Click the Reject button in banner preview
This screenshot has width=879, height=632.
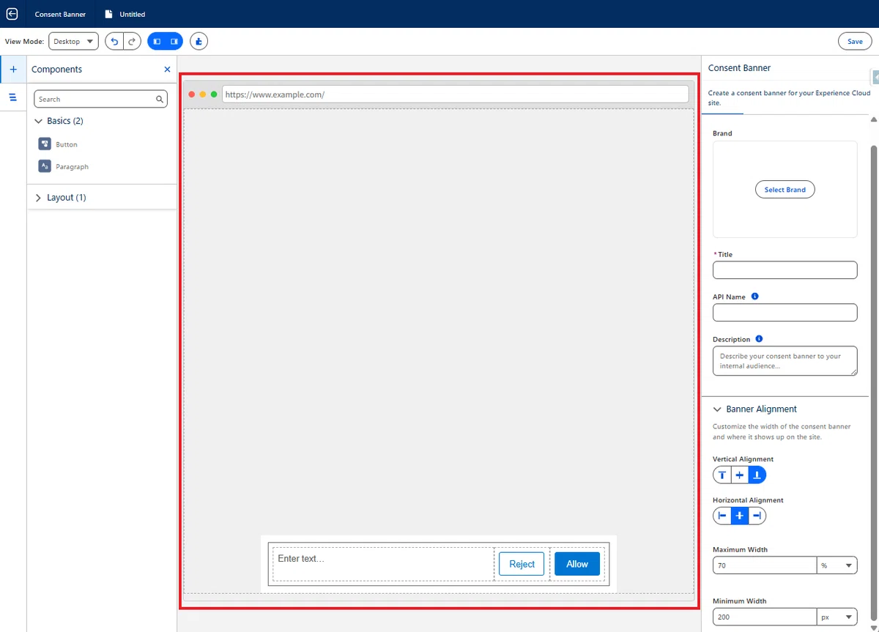click(522, 564)
